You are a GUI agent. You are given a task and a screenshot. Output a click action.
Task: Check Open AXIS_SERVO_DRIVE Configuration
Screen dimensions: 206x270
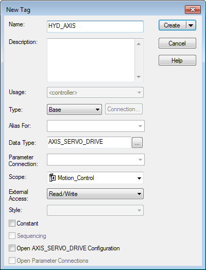[x=12, y=248]
